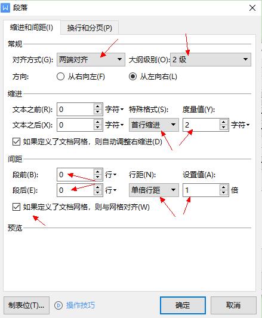262x318 pixels.
Task: Open the 字符 unit dropdown for 度量值
Action: coord(240,125)
